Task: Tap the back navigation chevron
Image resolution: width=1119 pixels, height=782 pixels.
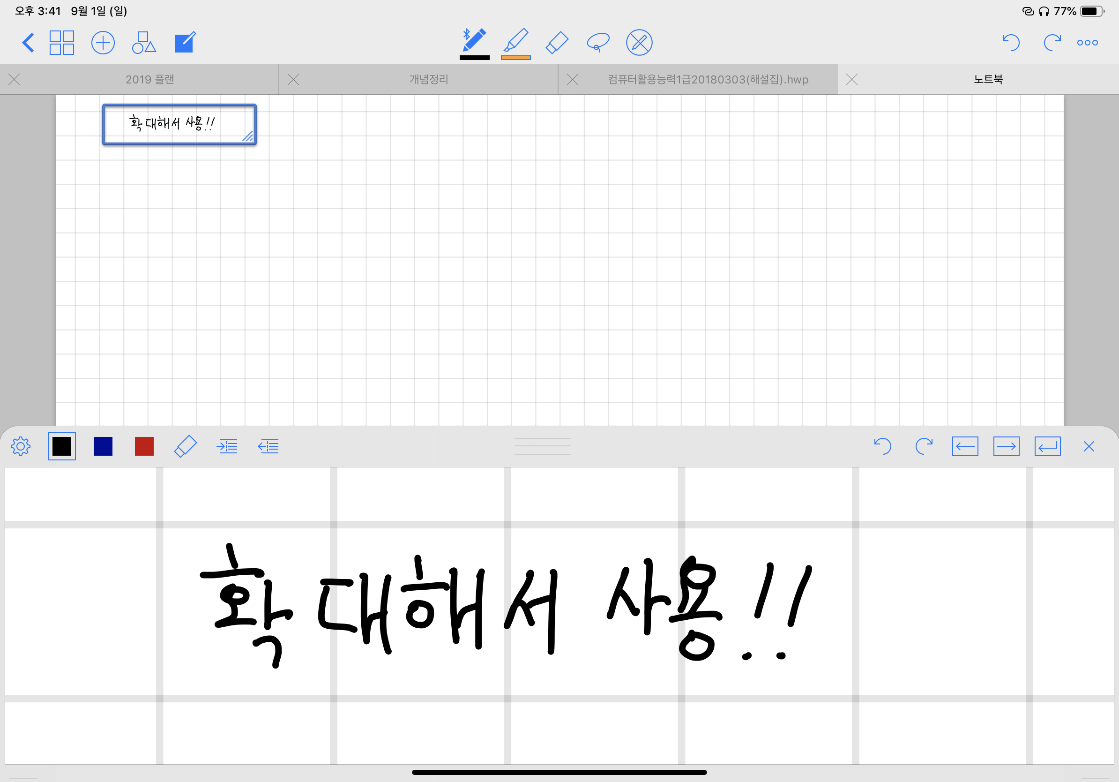Action: pos(28,42)
